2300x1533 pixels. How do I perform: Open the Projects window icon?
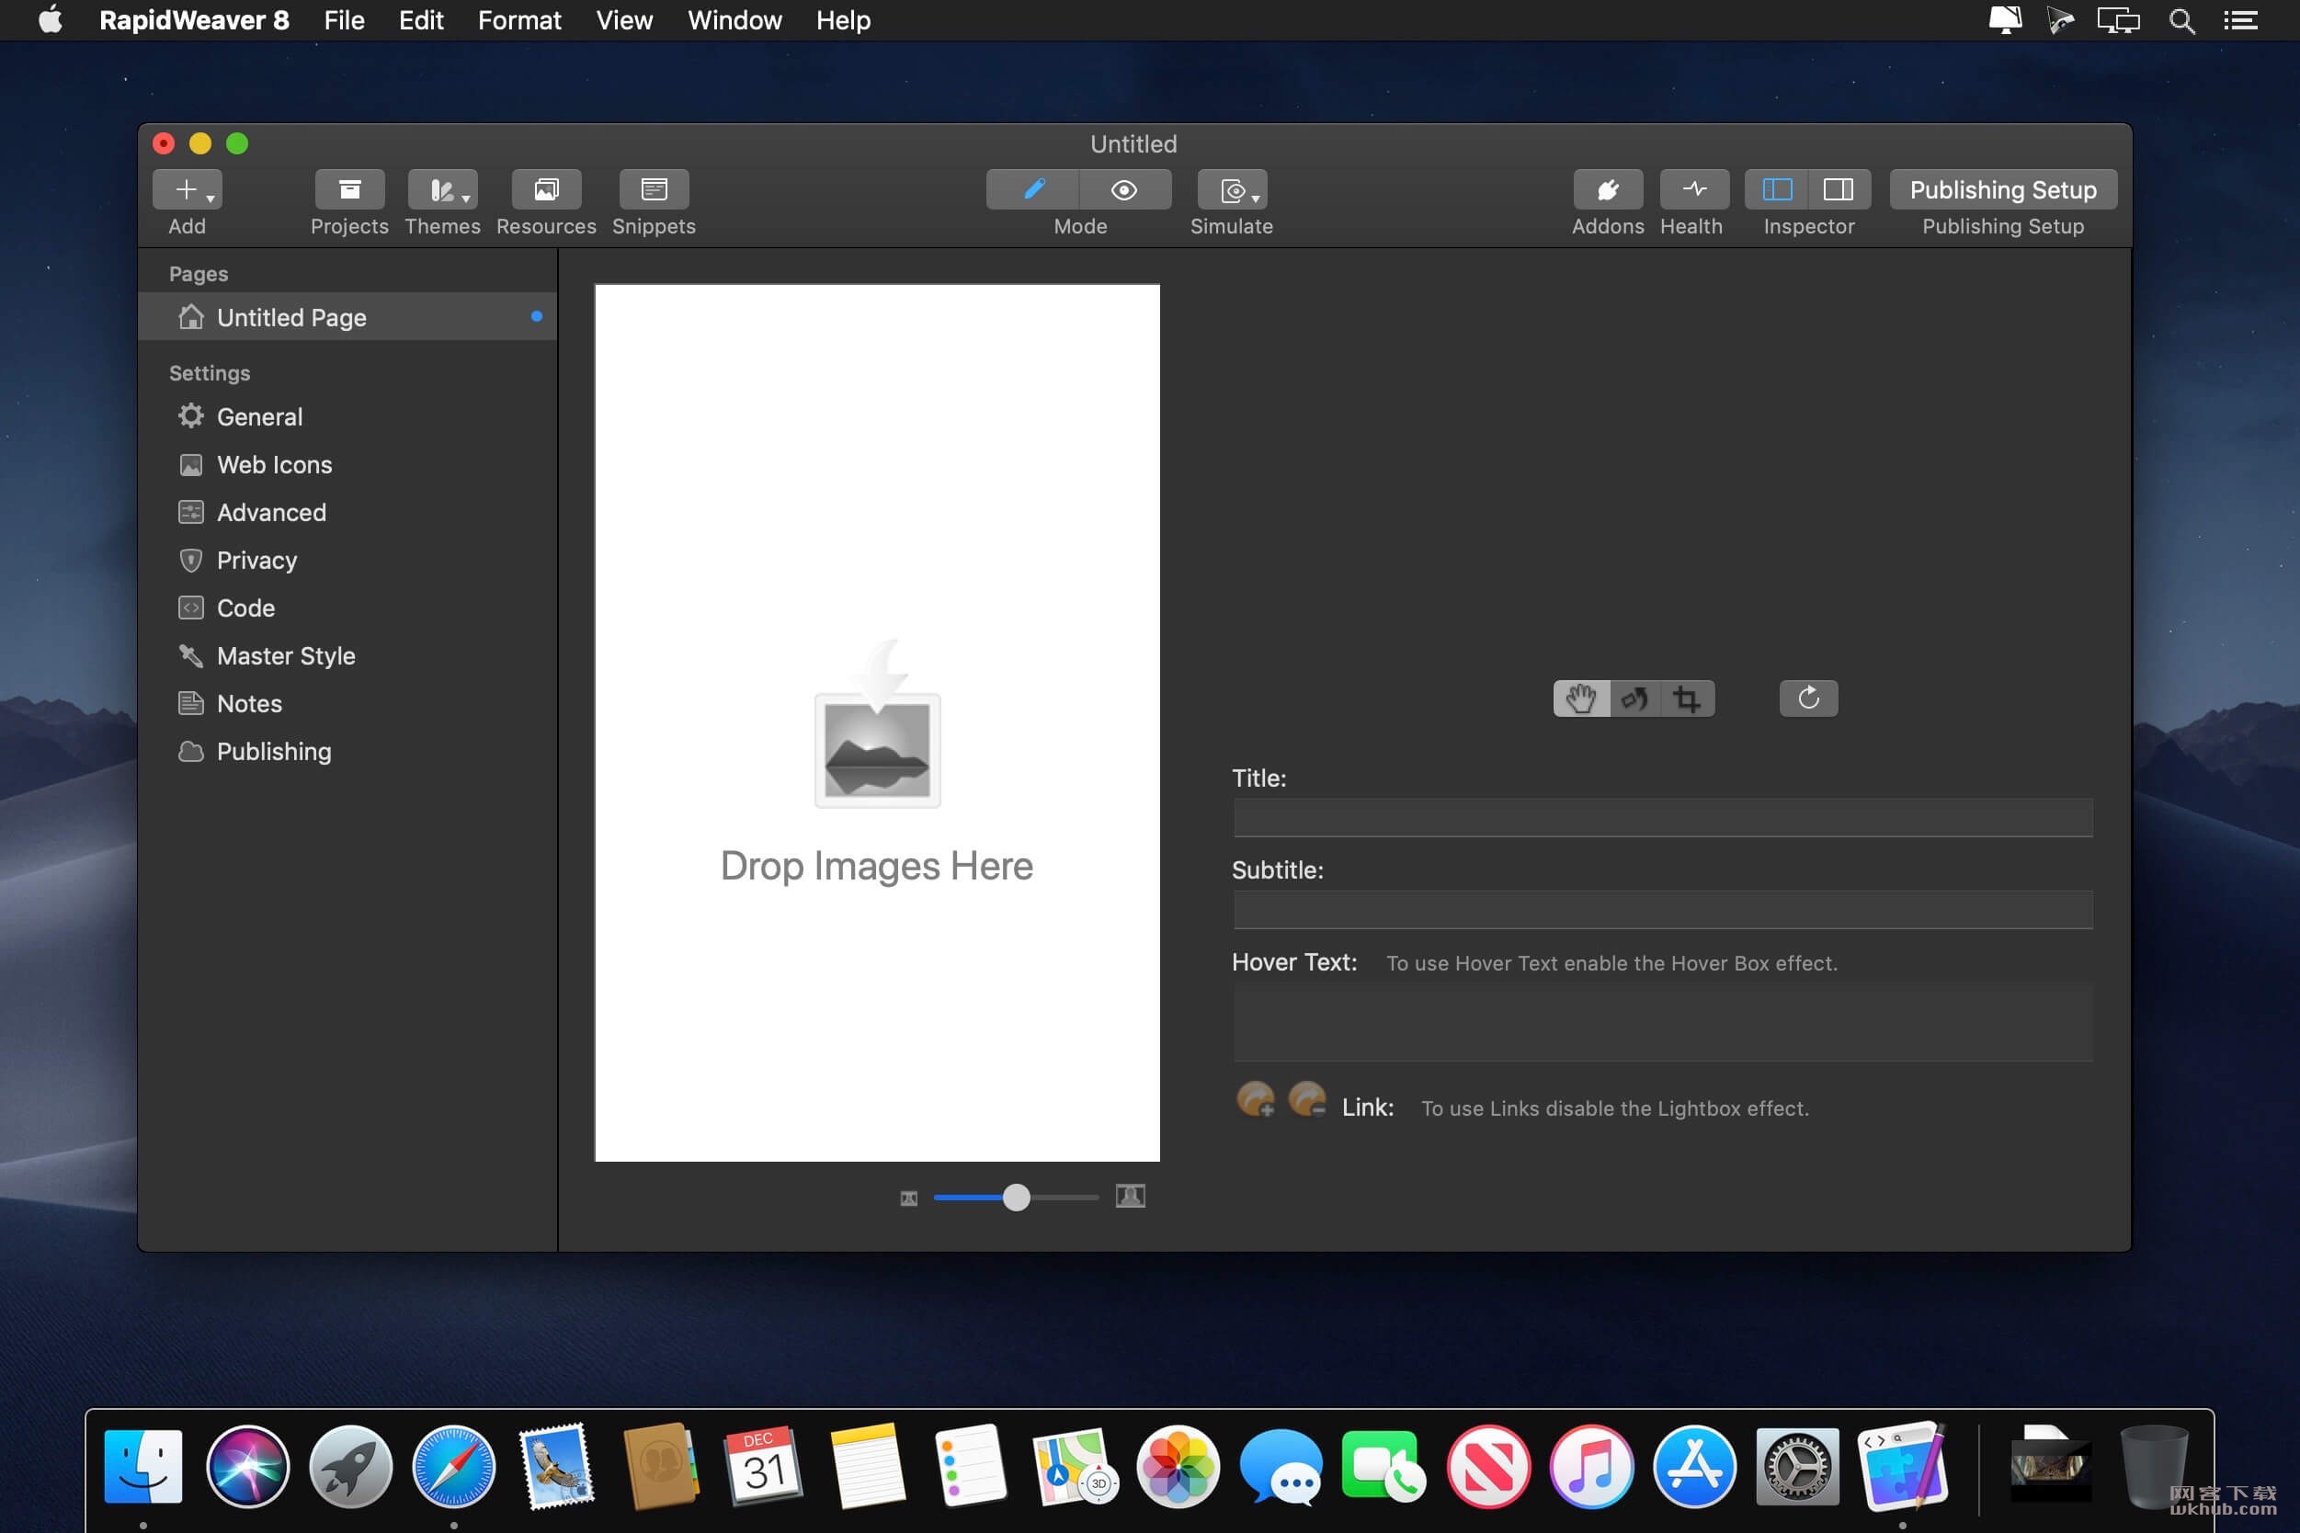click(349, 189)
